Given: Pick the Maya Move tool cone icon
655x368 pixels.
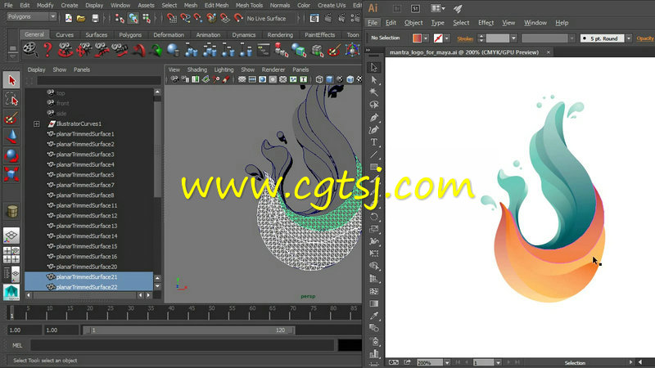Looking at the screenshot, I should [11, 137].
